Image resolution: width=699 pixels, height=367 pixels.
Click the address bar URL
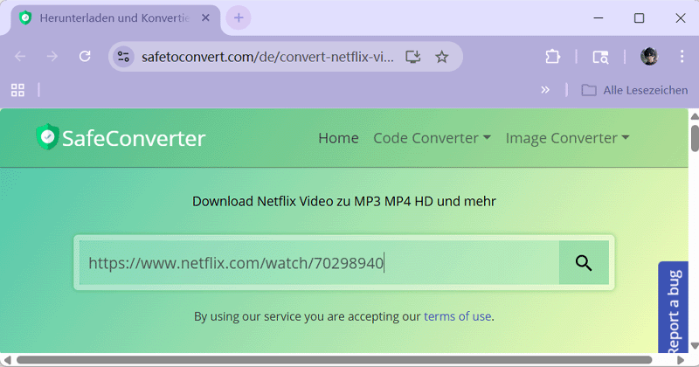pyautogui.click(x=267, y=57)
